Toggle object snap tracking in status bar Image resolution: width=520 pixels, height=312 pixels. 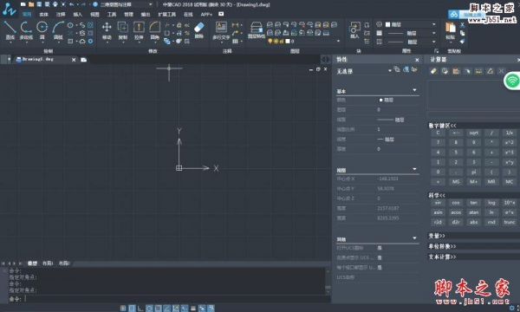coord(166,309)
